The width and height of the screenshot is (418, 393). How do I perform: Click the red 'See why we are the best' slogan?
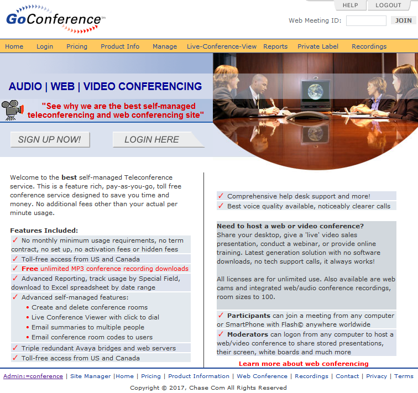click(x=116, y=111)
